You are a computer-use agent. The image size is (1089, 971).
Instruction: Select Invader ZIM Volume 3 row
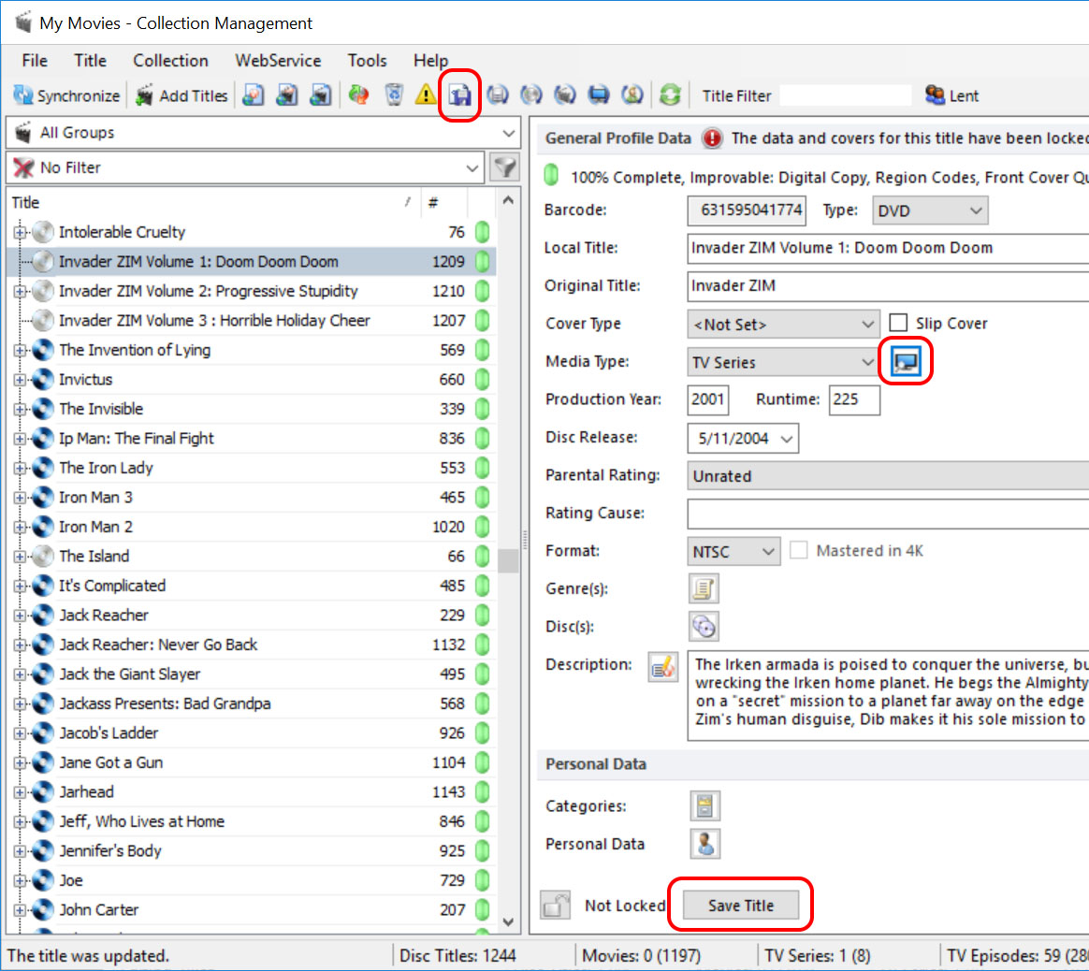(252, 320)
